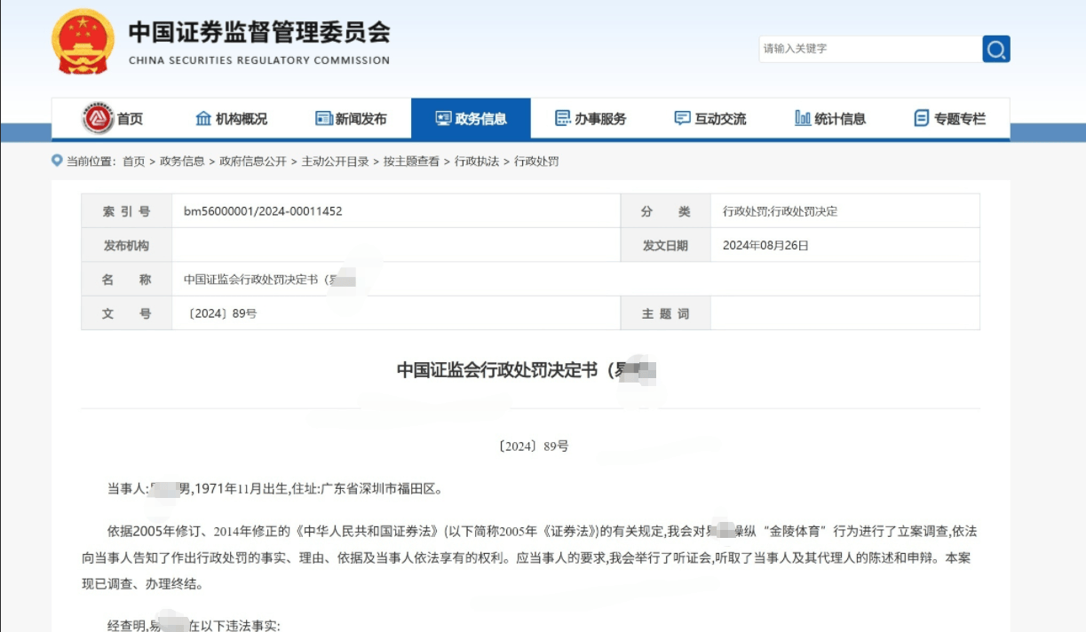
Task: Select the 政务信息 navigation tab
Action: (471, 116)
